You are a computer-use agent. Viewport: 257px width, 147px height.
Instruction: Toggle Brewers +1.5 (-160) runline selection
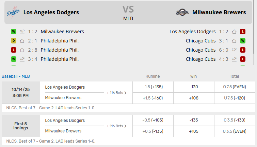pyautogui.click(x=152, y=98)
